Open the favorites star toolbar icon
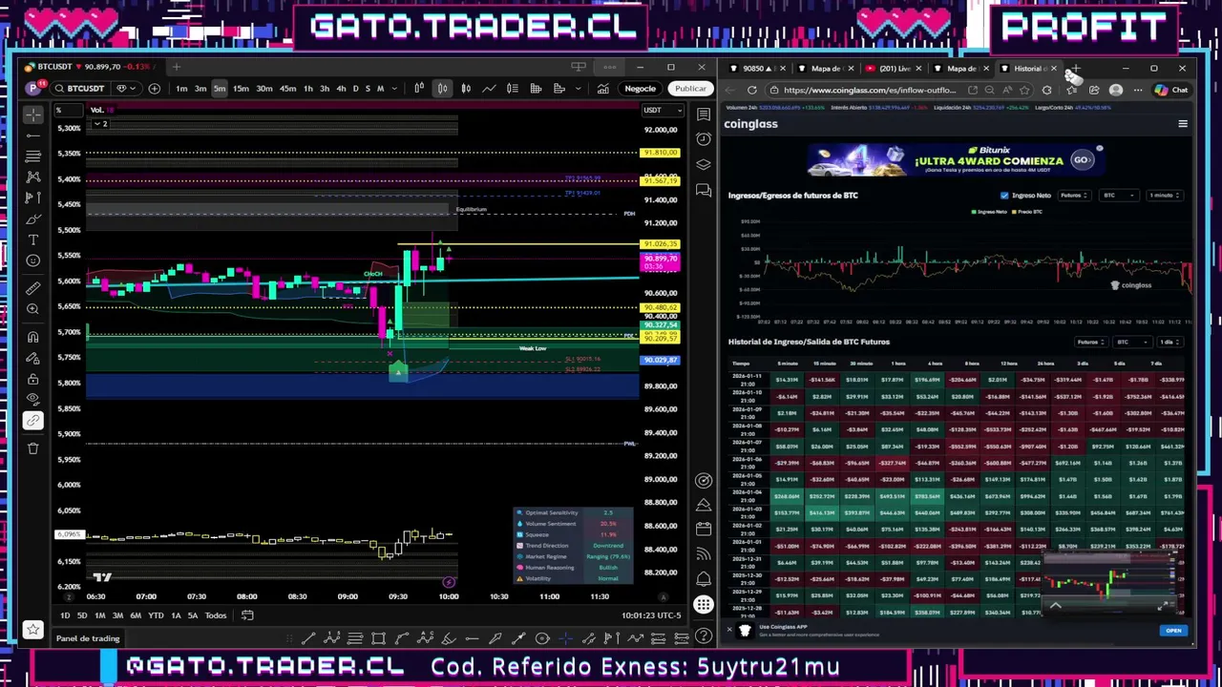The image size is (1222, 687). click(x=33, y=629)
